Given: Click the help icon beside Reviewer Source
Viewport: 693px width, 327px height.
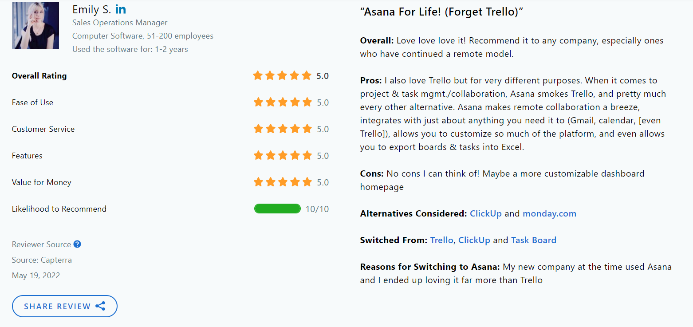Looking at the screenshot, I should click(78, 244).
